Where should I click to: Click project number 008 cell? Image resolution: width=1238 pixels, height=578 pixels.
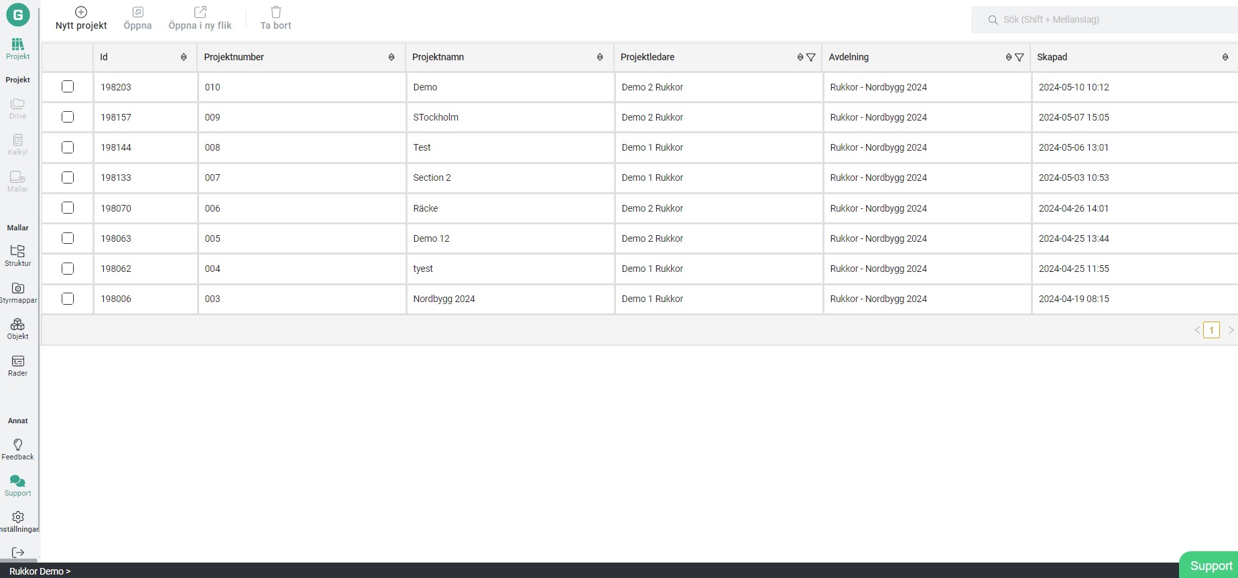point(302,147)
